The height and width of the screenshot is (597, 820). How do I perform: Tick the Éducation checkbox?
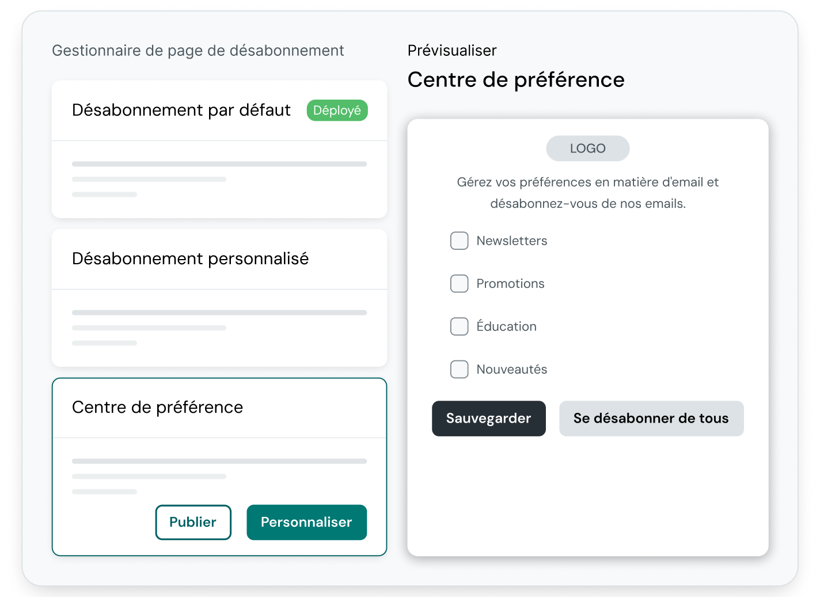(459, 326)
